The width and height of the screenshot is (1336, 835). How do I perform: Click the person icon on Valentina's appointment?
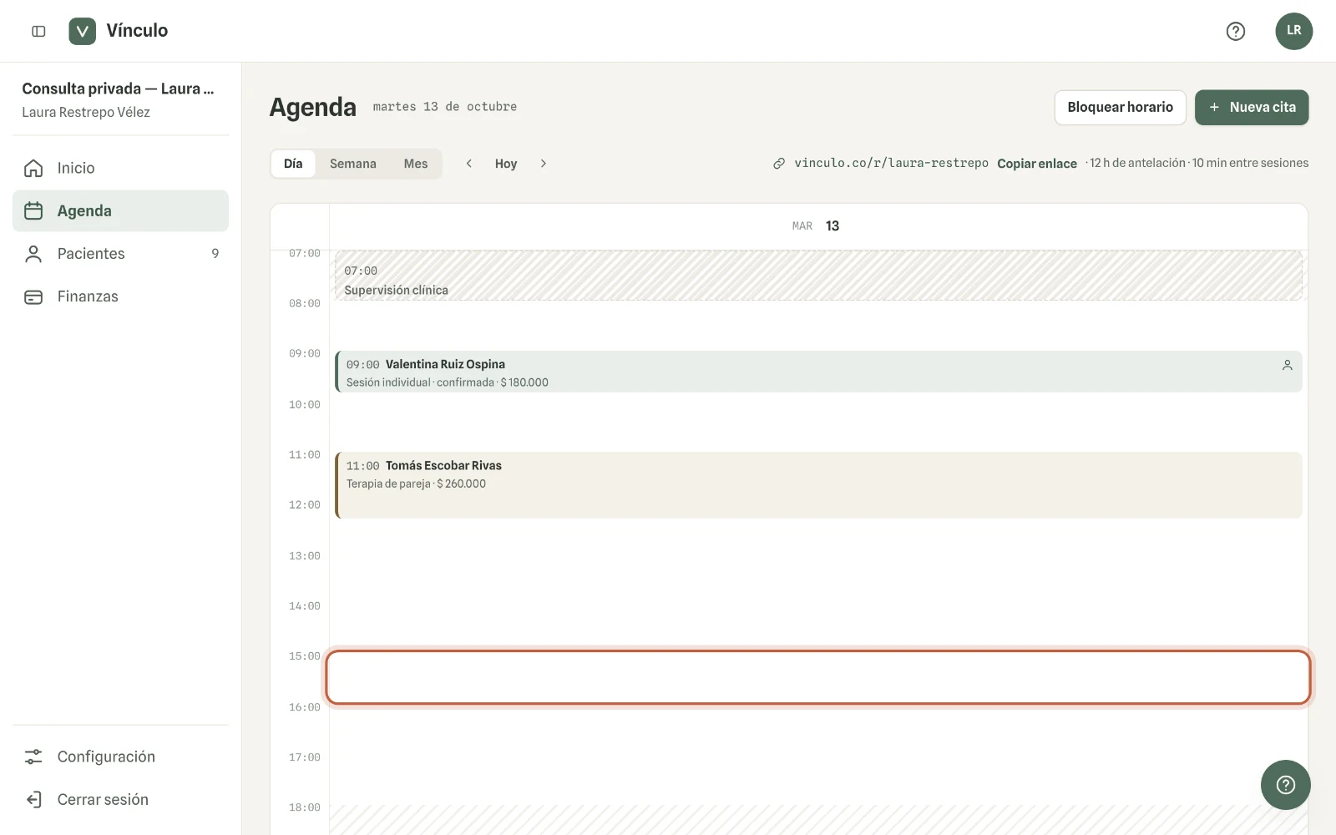1287,365
